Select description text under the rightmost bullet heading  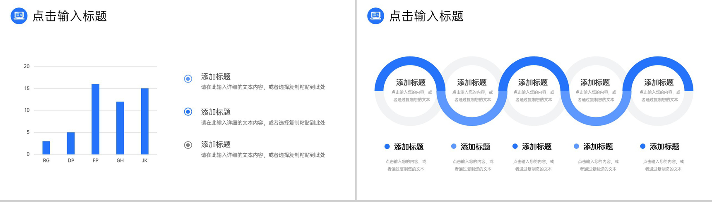coord(664,165)
